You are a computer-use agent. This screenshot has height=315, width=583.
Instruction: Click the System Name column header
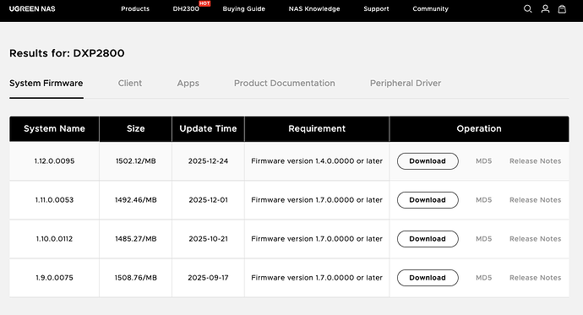(x=54, y=129)
